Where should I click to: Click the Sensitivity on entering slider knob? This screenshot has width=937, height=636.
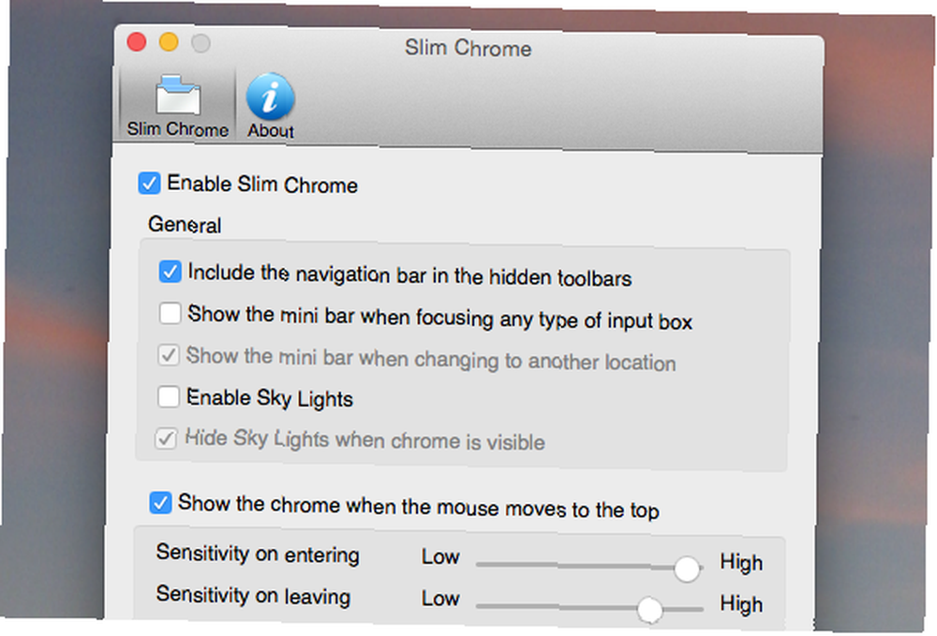687,568
